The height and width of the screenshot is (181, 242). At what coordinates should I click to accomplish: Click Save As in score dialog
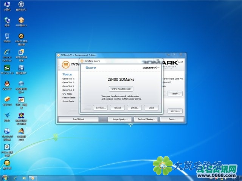tap(101, 108)
